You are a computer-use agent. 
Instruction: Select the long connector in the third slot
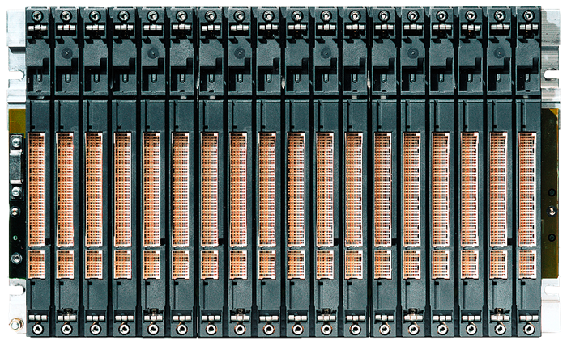(x=94, y=190)
